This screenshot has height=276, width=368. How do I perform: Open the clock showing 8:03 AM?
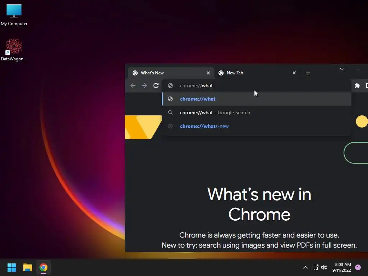click(x=342, y=267)
